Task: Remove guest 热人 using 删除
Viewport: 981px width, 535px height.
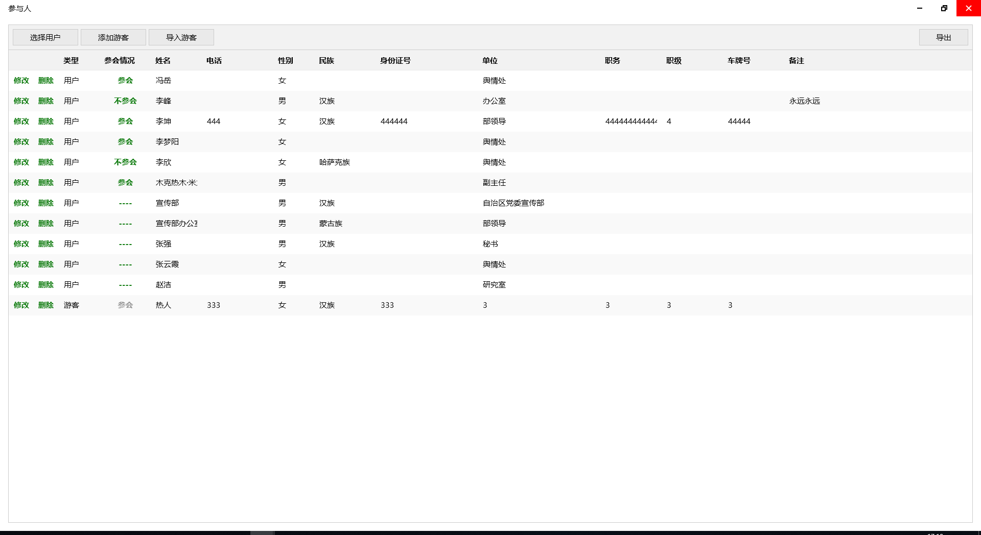Action: (46, 305)
